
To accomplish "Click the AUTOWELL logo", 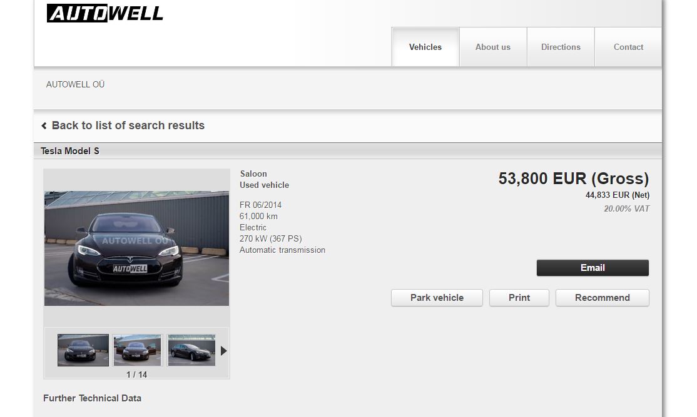I will [x=104, y=13].
